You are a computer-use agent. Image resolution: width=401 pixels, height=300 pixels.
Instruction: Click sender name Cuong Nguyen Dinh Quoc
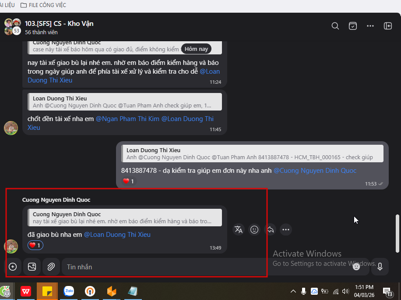pos(56,200)
